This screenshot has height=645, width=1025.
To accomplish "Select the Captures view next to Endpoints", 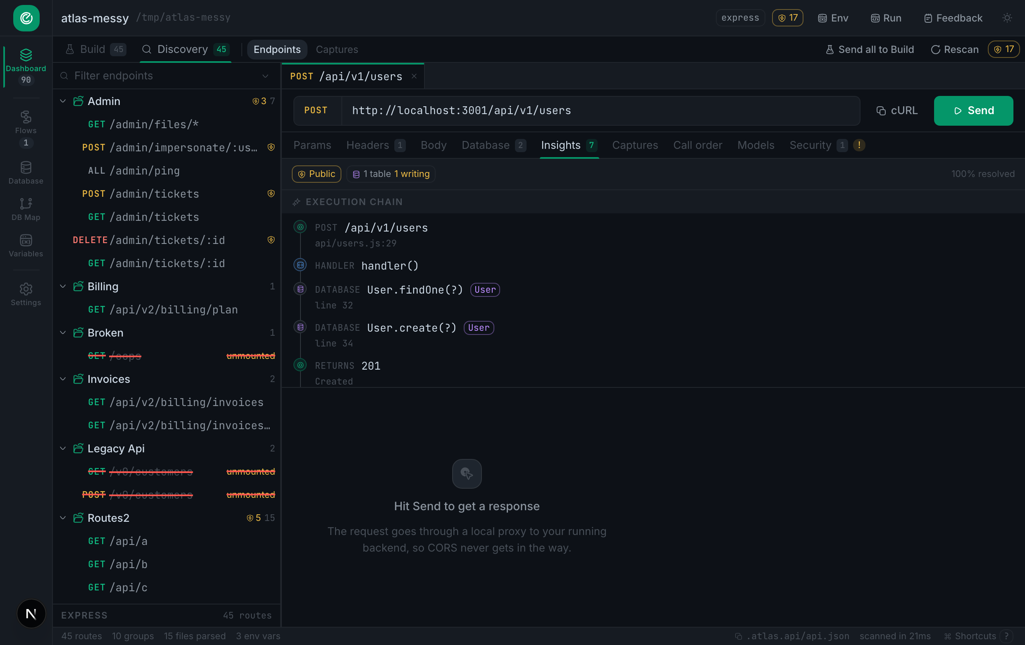I will pyautogui.click(x=337, y=49).
